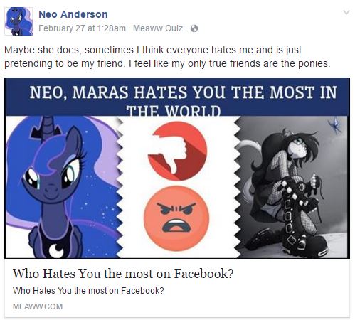355x320 pixels.
Task: Click the red thumbs-down icon
Action: coord(177,151)
